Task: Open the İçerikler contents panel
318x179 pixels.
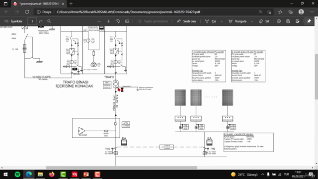Action: click(x=13, y=21)
